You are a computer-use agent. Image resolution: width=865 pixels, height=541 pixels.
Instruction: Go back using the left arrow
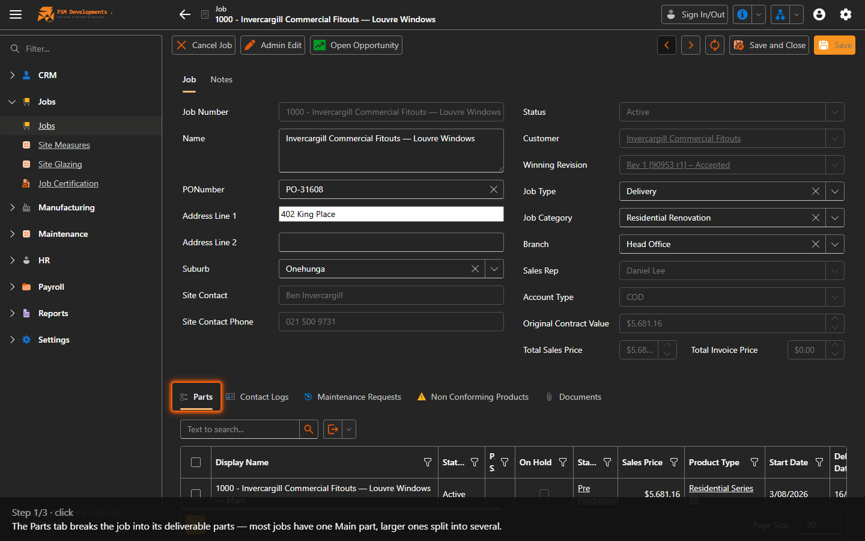(185, 14)
